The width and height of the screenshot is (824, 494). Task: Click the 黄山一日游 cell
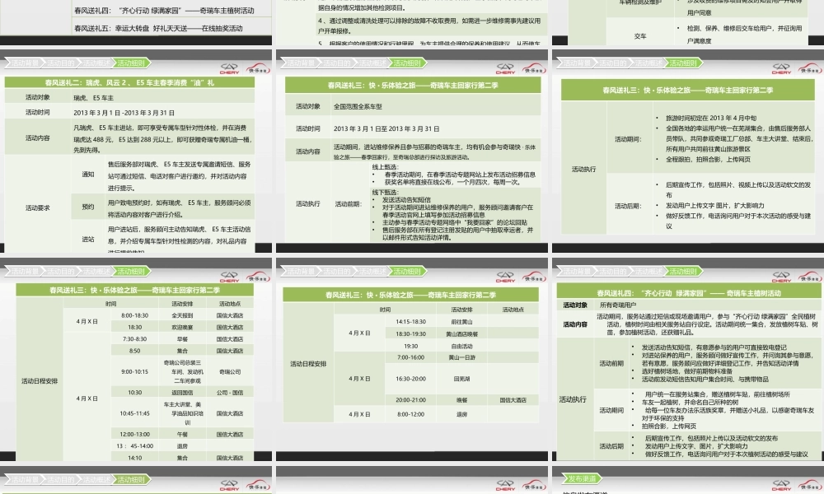(462, 357)
